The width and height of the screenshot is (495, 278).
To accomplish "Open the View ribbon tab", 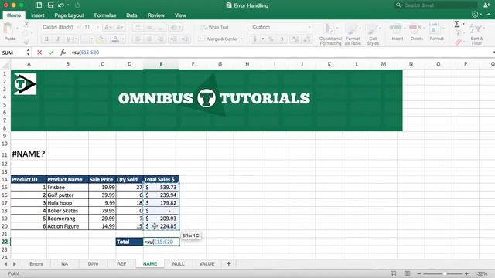I will [180, 15].
